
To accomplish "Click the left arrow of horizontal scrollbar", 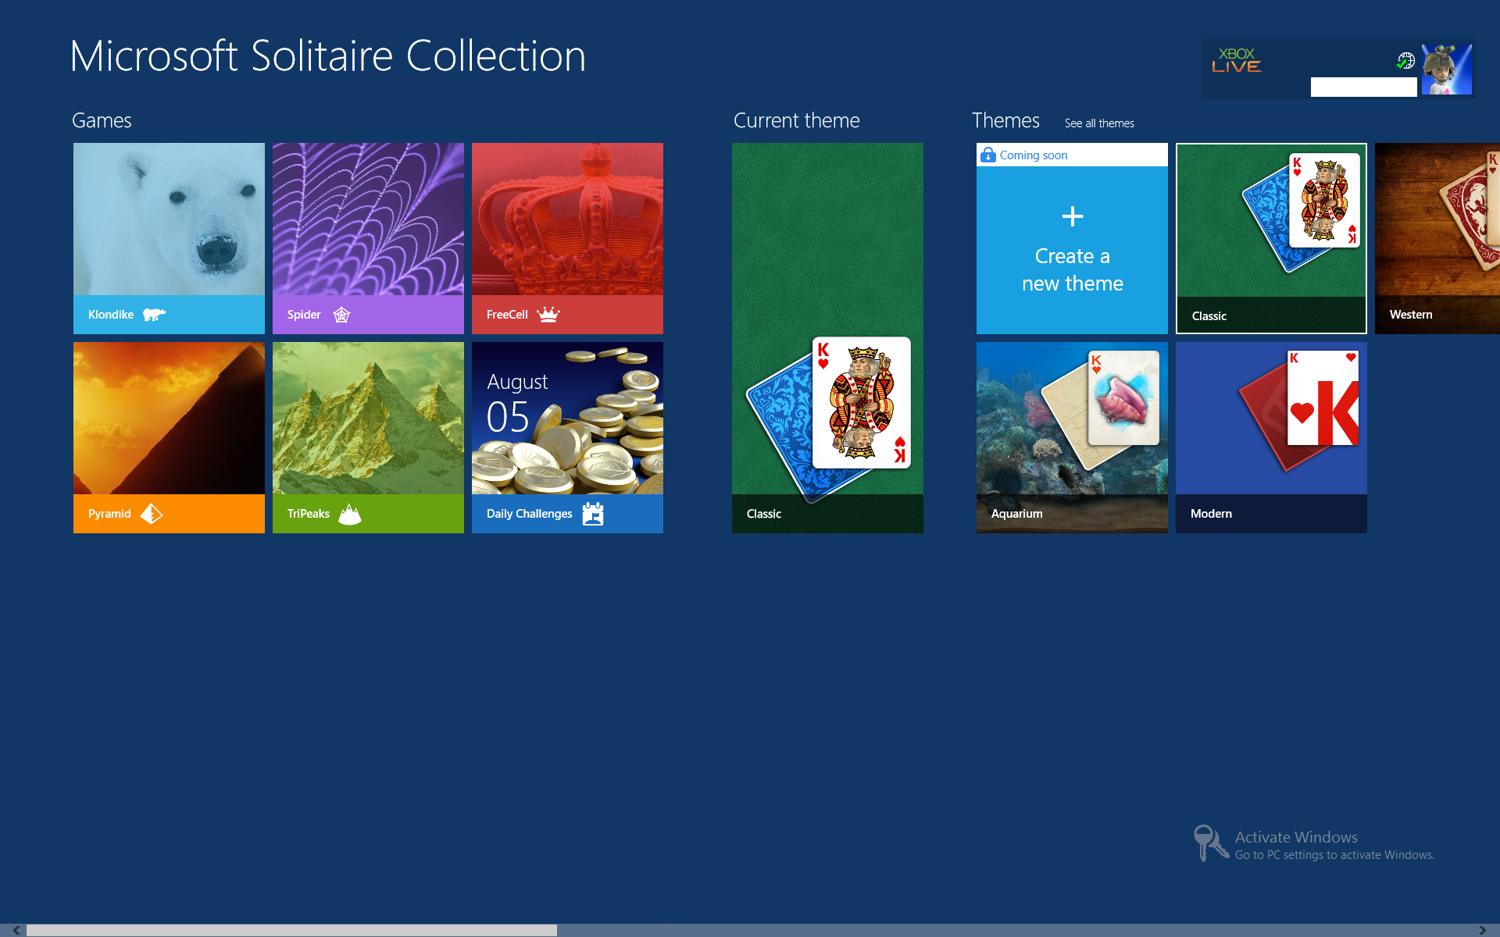I will 16,930.
